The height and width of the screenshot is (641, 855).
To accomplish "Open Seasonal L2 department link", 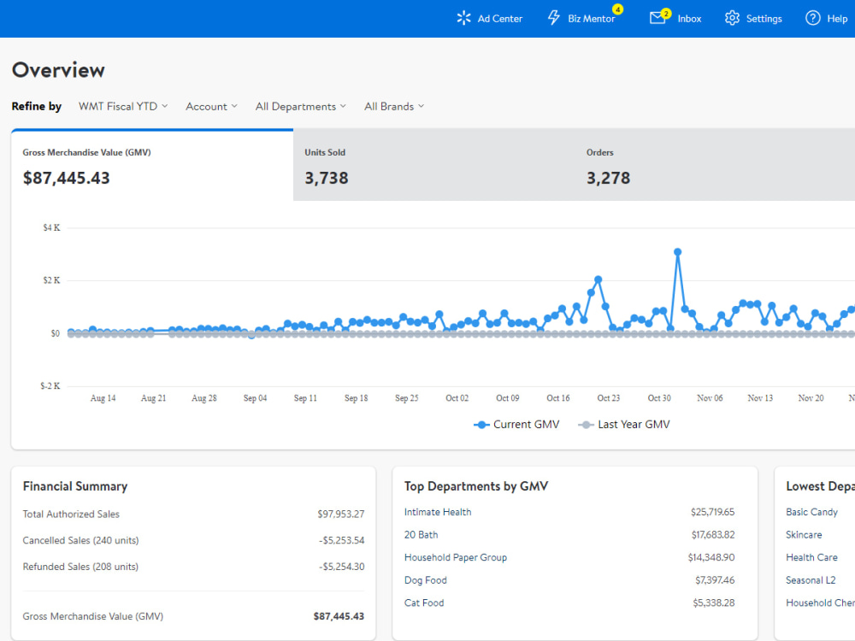I will click(811, 580).
